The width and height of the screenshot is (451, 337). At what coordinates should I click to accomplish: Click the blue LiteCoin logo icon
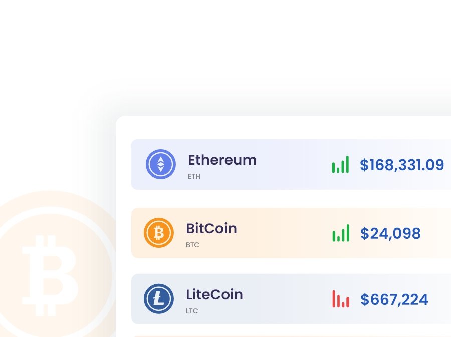click(159, 299)
